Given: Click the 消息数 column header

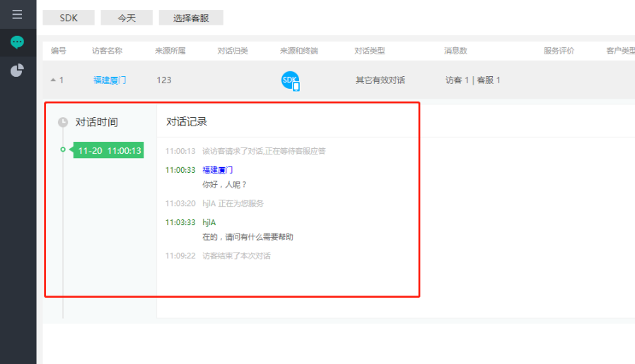Looking at the screenshot, I should coord(455,51).
